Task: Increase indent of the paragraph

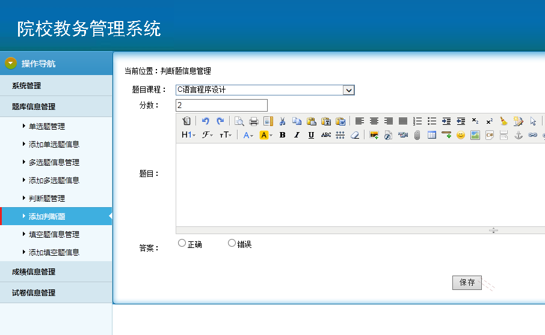Action: point(446,121)
